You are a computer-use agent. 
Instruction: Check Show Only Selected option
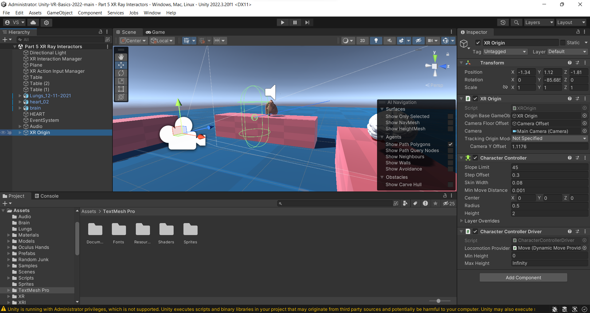[450, 116]
